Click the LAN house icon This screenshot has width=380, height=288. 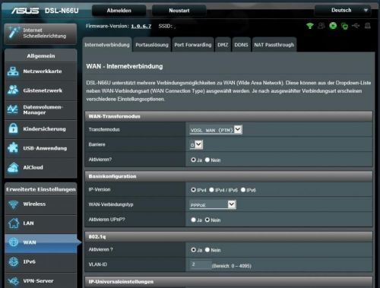click(x=13, y=223)
